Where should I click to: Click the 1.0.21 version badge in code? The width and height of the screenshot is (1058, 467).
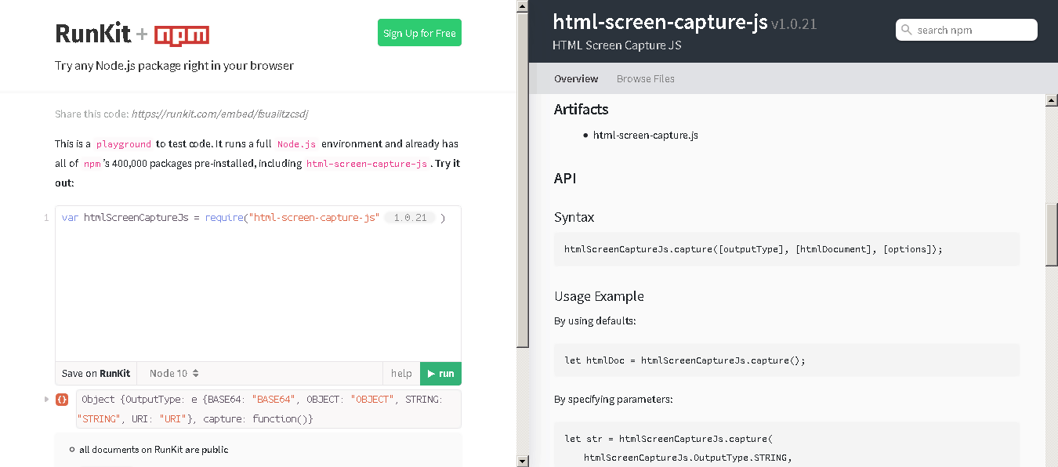[x=410, y=217]
